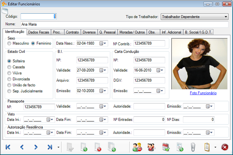
Task: Click the Nome field containing Ana Maria
Action: pos(124,24)
